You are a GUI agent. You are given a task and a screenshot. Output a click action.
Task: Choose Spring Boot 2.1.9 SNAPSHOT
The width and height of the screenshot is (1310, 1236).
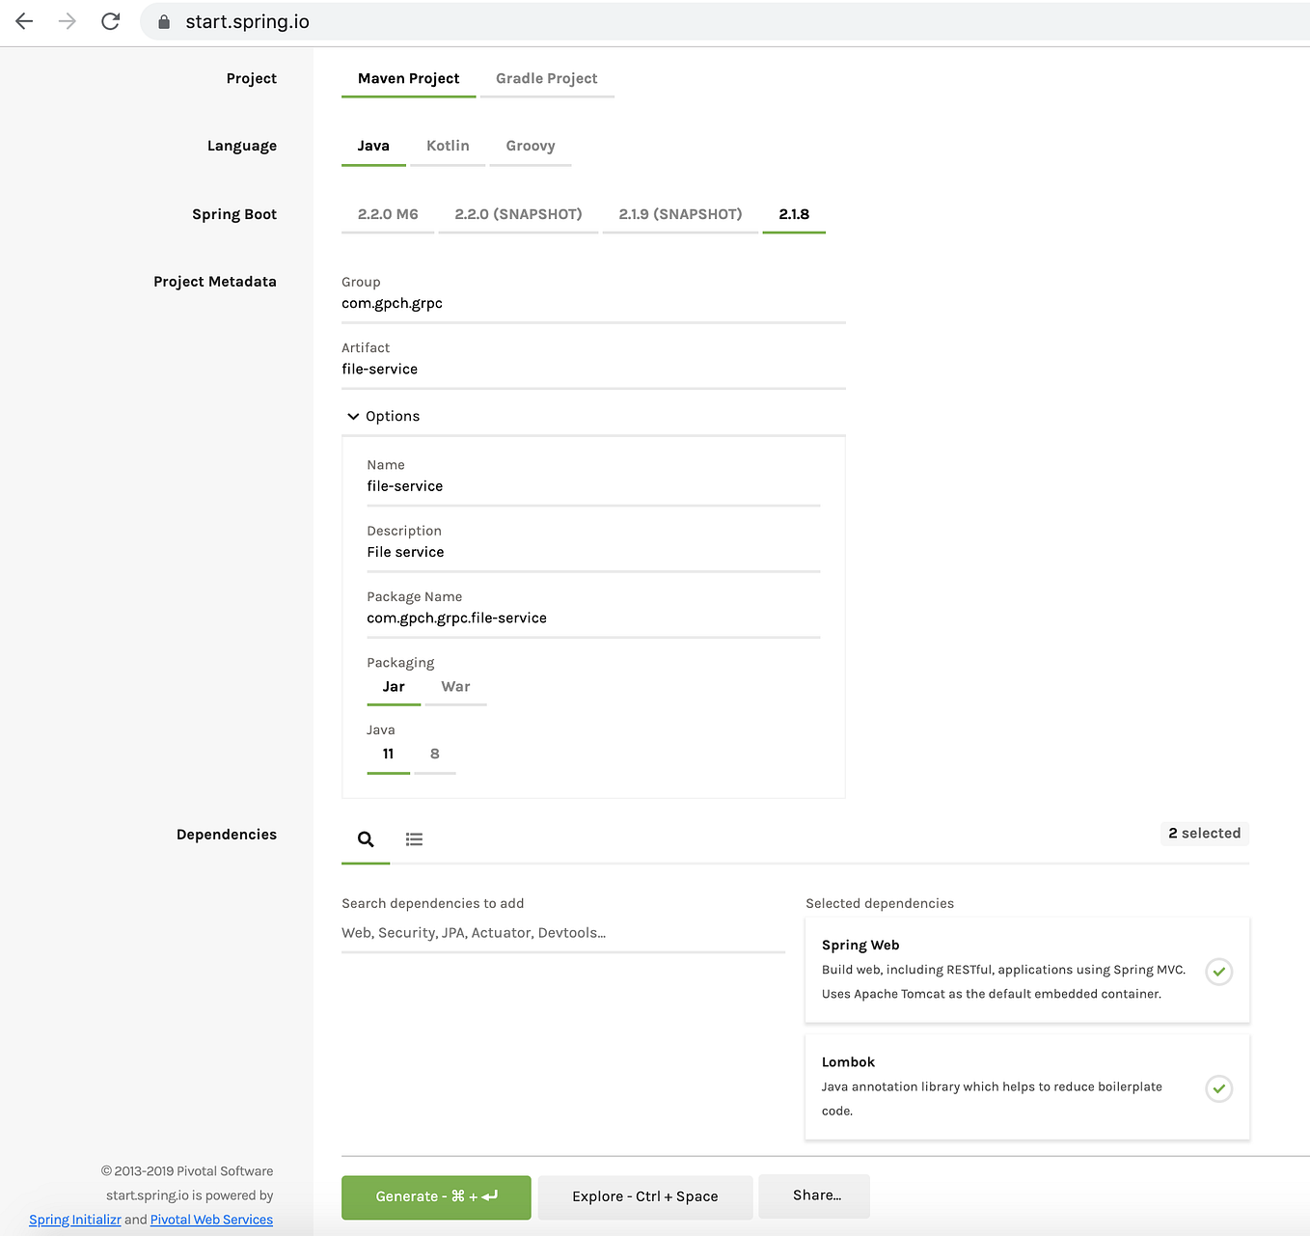(679, 214)
